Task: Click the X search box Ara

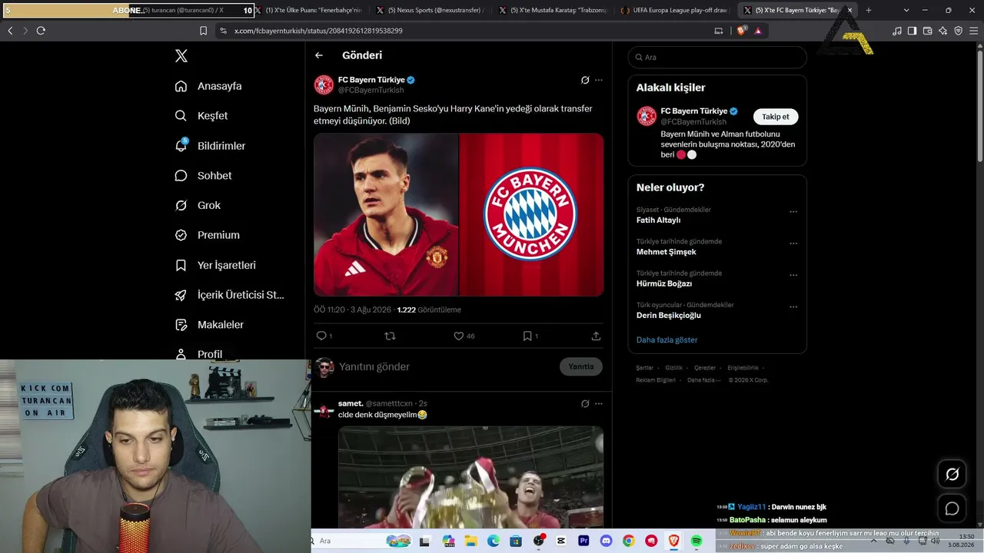Action: coord(717,57)
